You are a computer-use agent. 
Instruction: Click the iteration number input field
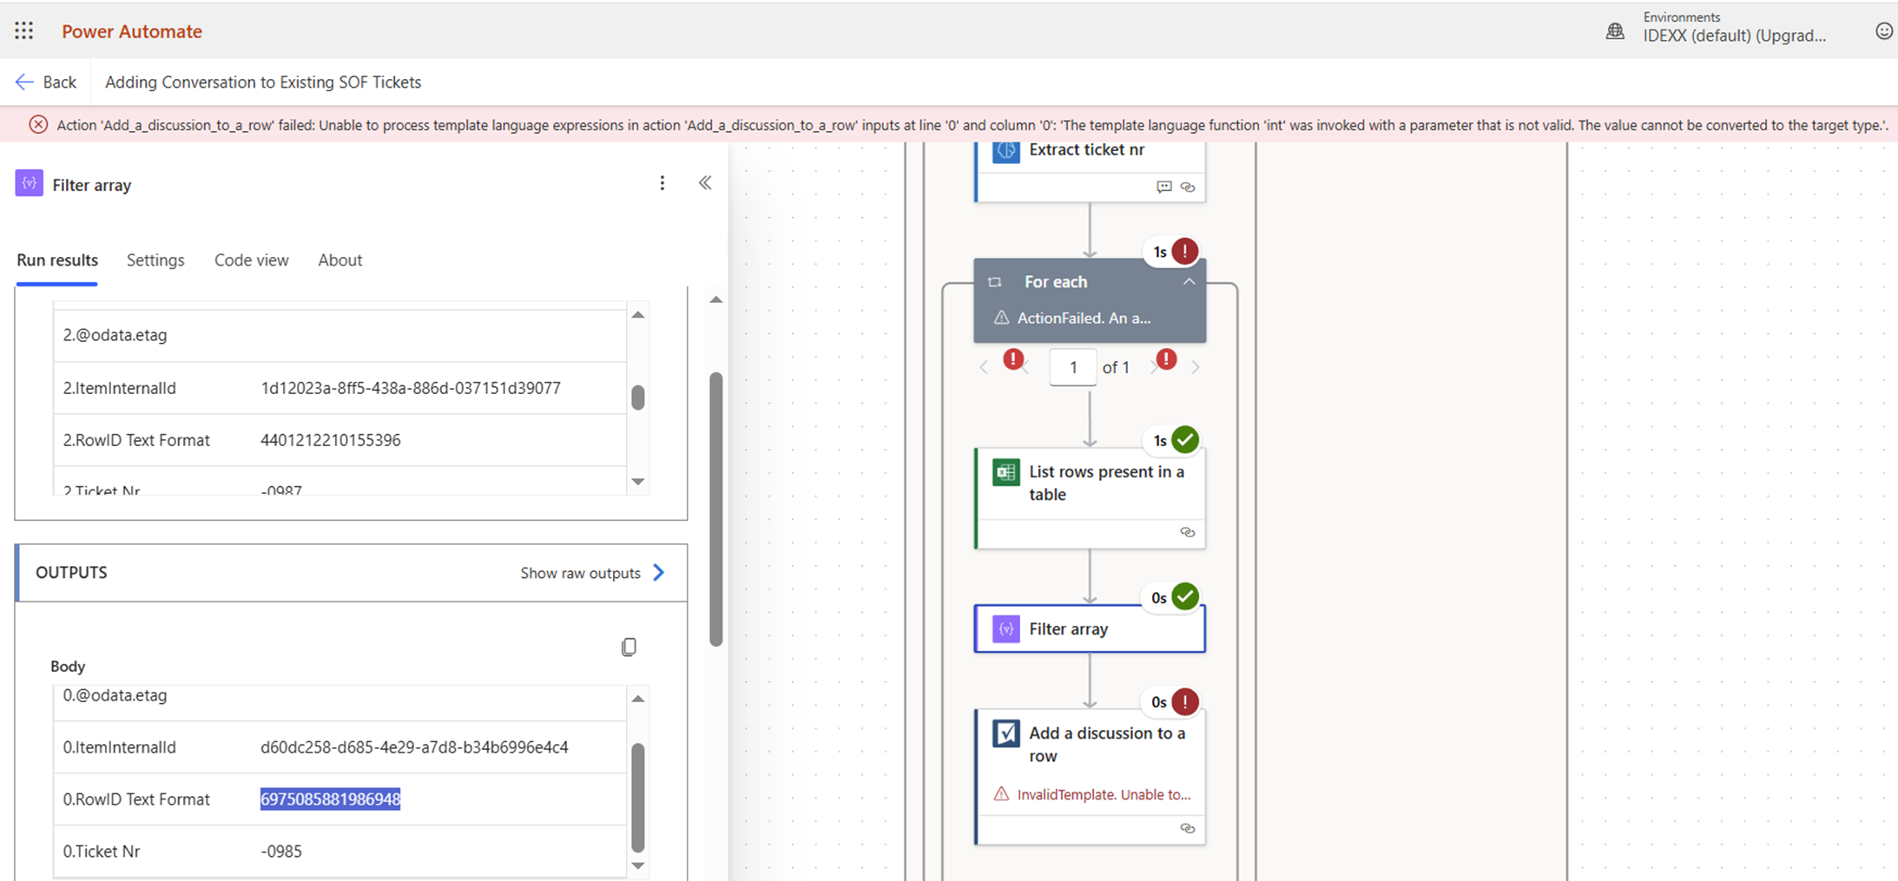pos(1073,367)
